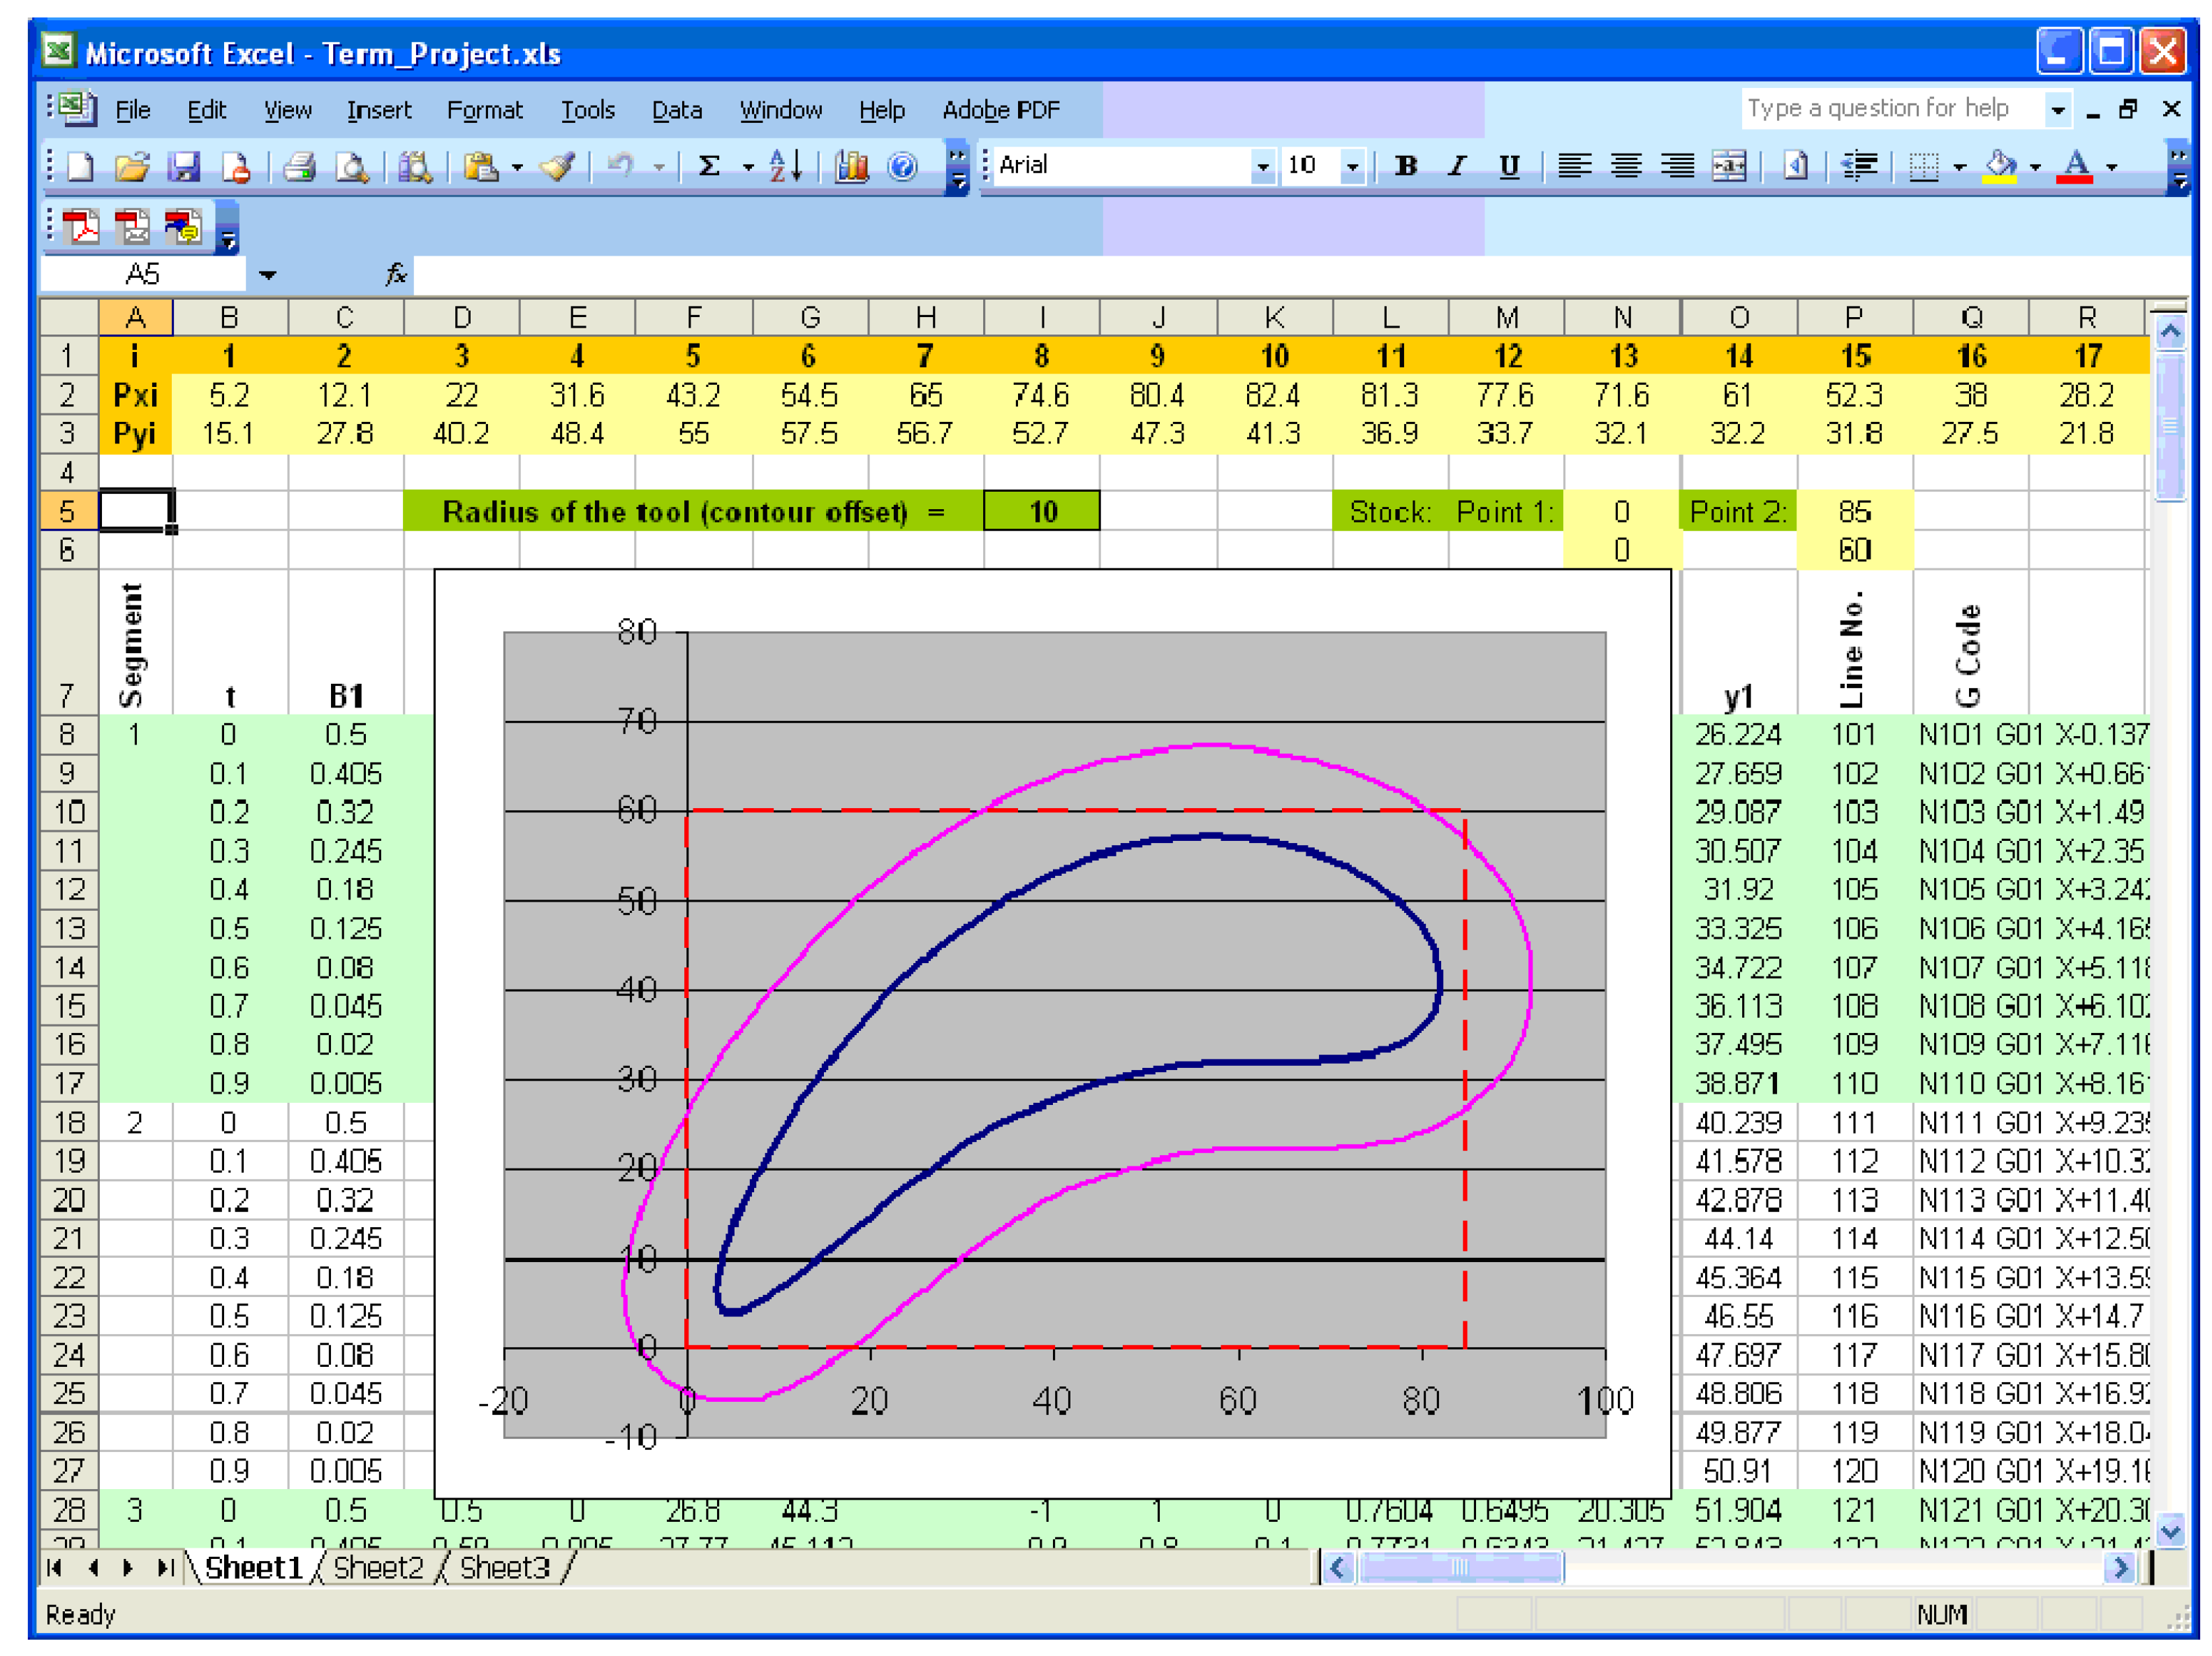This screenshot has height=1656, width=2212.
Task: Open the Name Box dropdown arrow
Action: click(267, 275)
